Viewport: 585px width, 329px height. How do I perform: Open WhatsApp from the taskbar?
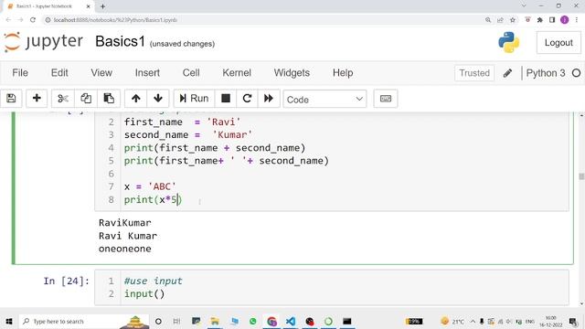(x=253, y=321)
